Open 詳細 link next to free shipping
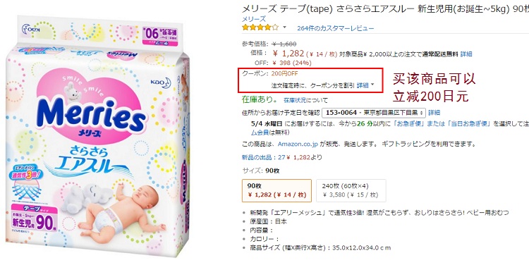Image resolution: width=529 pixels, height=265 pixels. tap(466, 54)
